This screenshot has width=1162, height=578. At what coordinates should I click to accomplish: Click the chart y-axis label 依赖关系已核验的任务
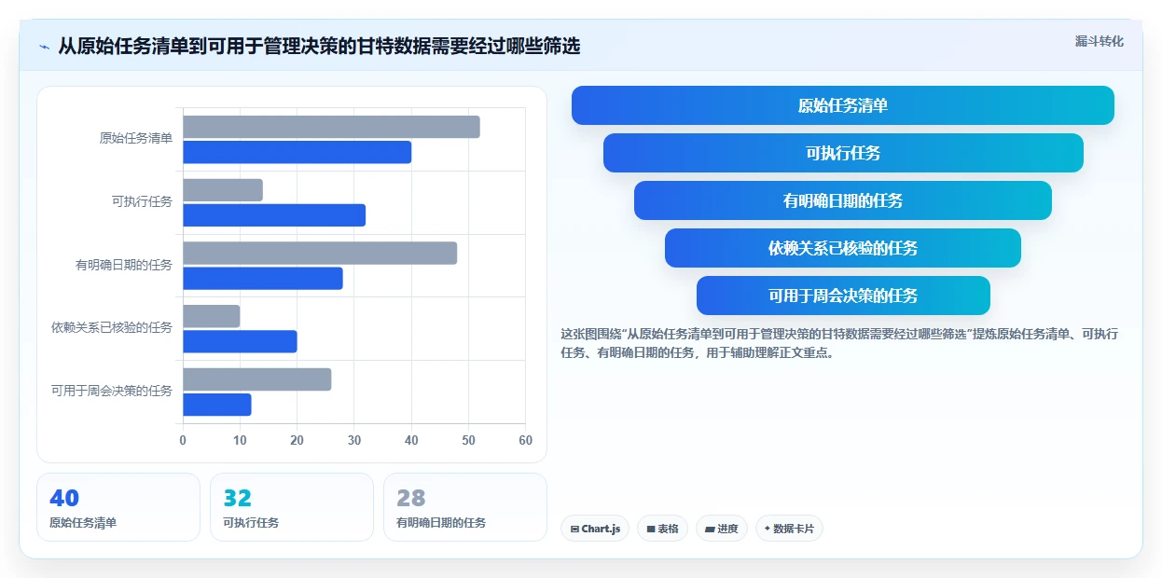click(x=112, y=328)
